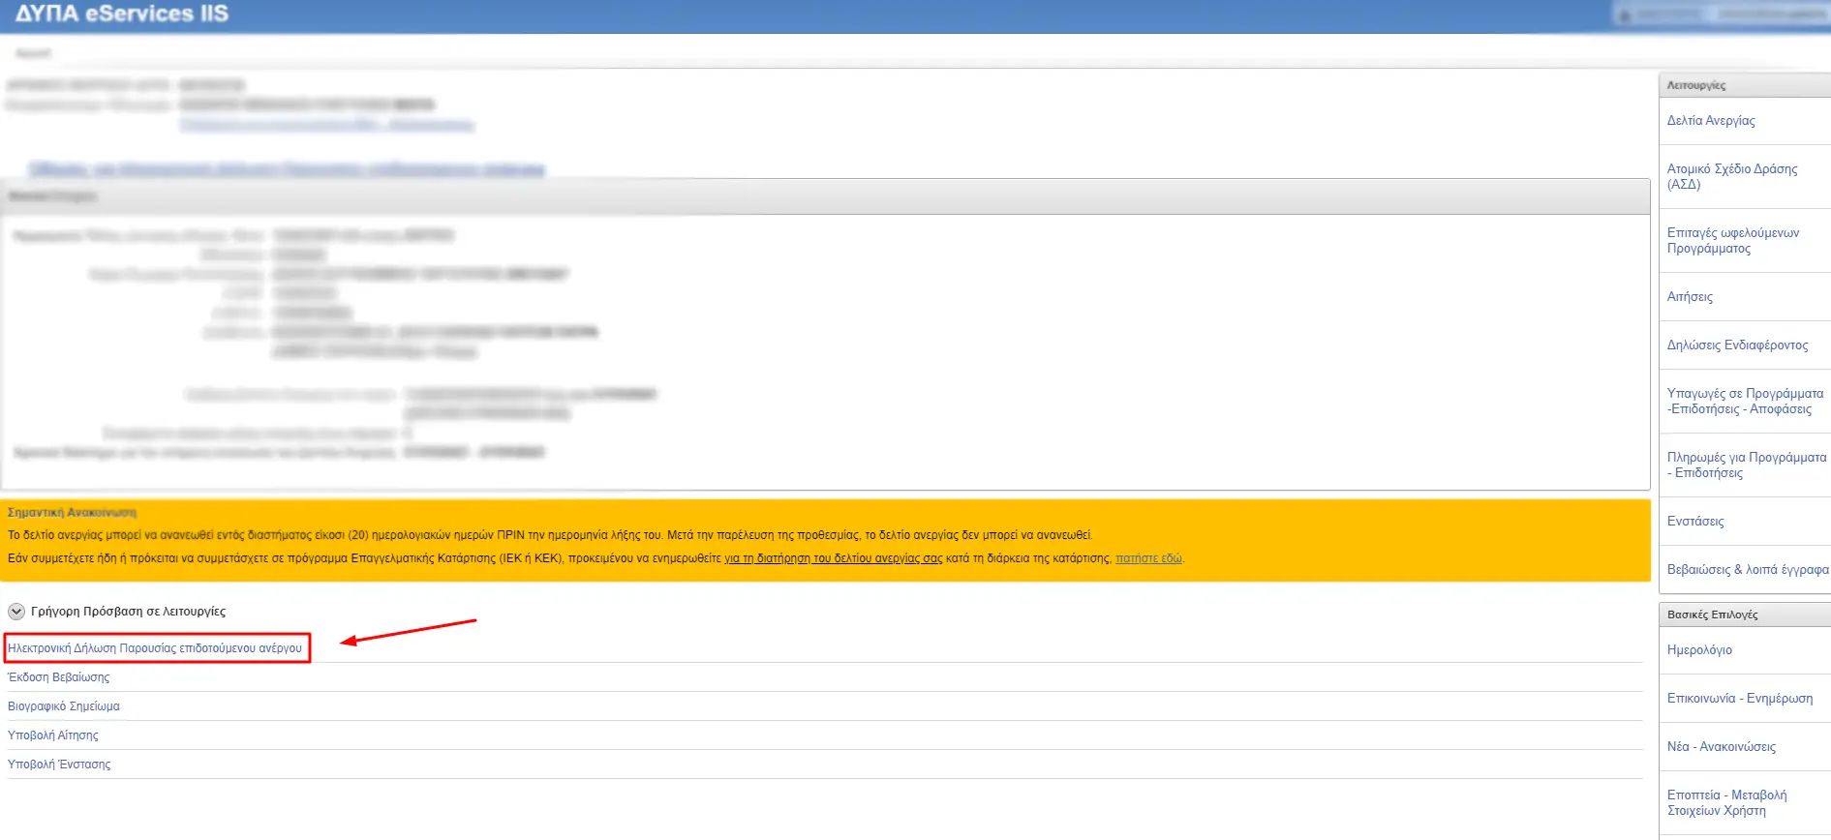Open Δελτία Ανεργίας in sidebar
1831x840 pixels.
[1710, 121]
